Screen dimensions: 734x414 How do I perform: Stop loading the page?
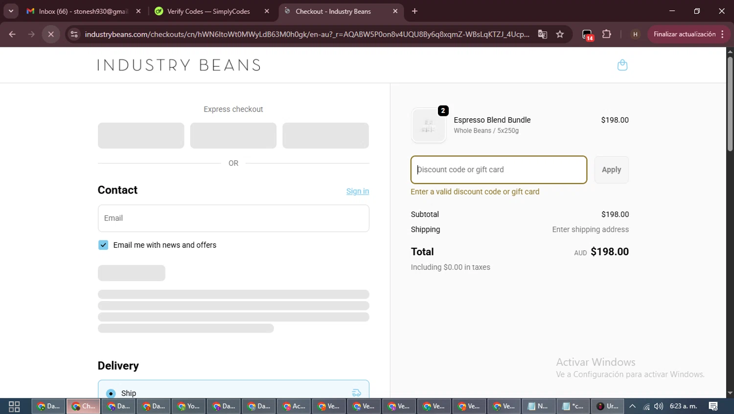click(51, 34)
